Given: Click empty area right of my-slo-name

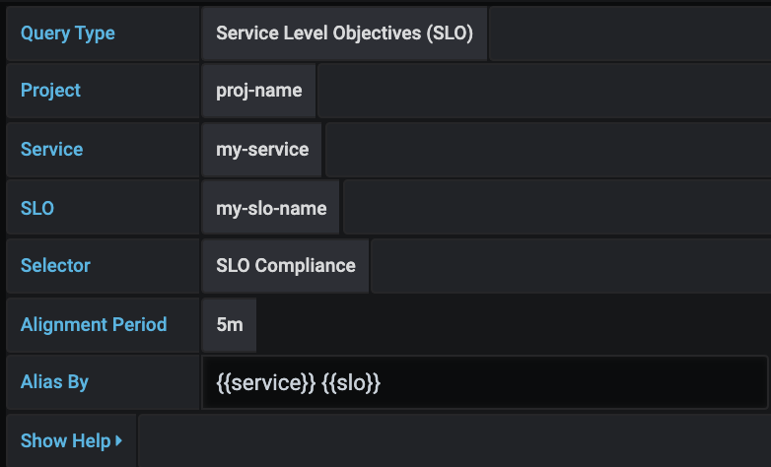Looking at the screenshot, I should pyautogui.click(x=556, y=208).
